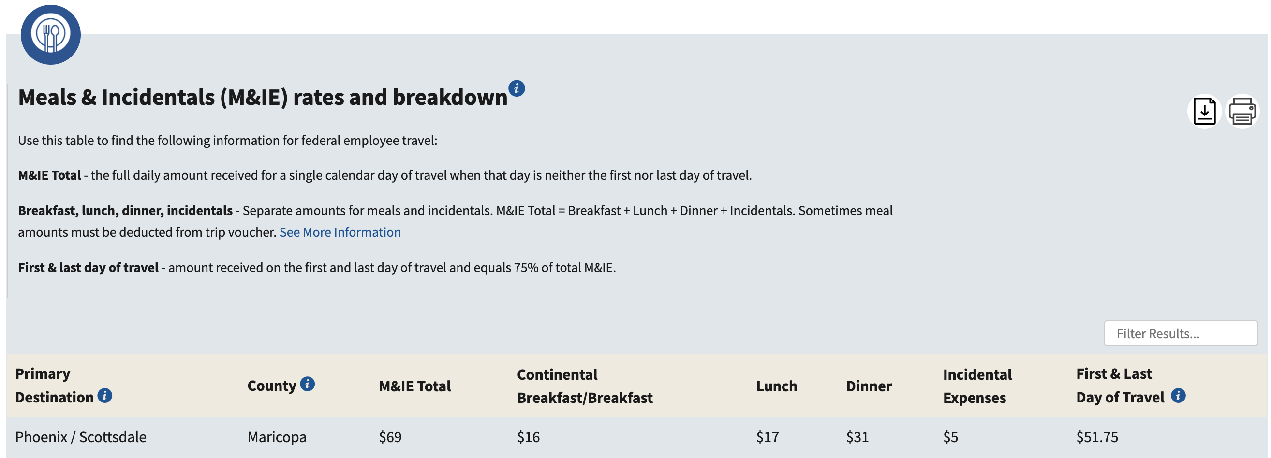The height and width of the screenshot is (458, 1271).
Task: Click the M&IE Total column header
Action: [x=414, y=386]
